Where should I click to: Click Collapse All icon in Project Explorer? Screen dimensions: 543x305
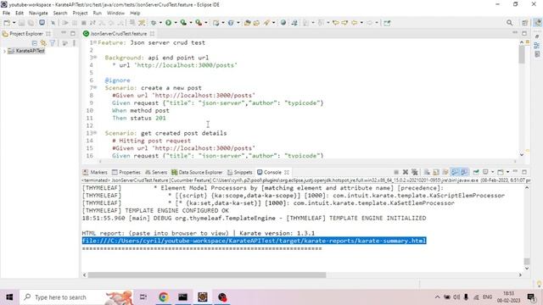(34, 43)
